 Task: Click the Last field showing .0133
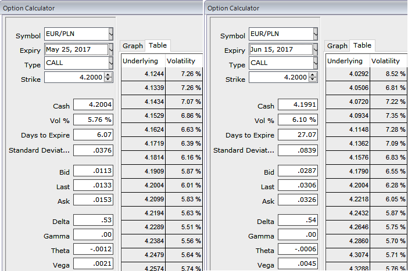93,185
